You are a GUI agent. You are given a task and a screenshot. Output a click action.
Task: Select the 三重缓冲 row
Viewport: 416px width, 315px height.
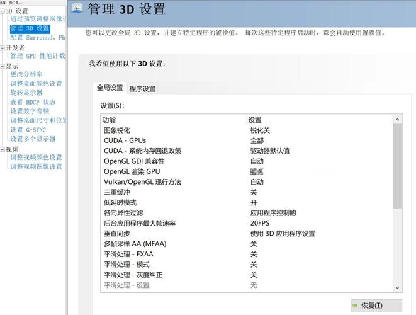[247, 192]
